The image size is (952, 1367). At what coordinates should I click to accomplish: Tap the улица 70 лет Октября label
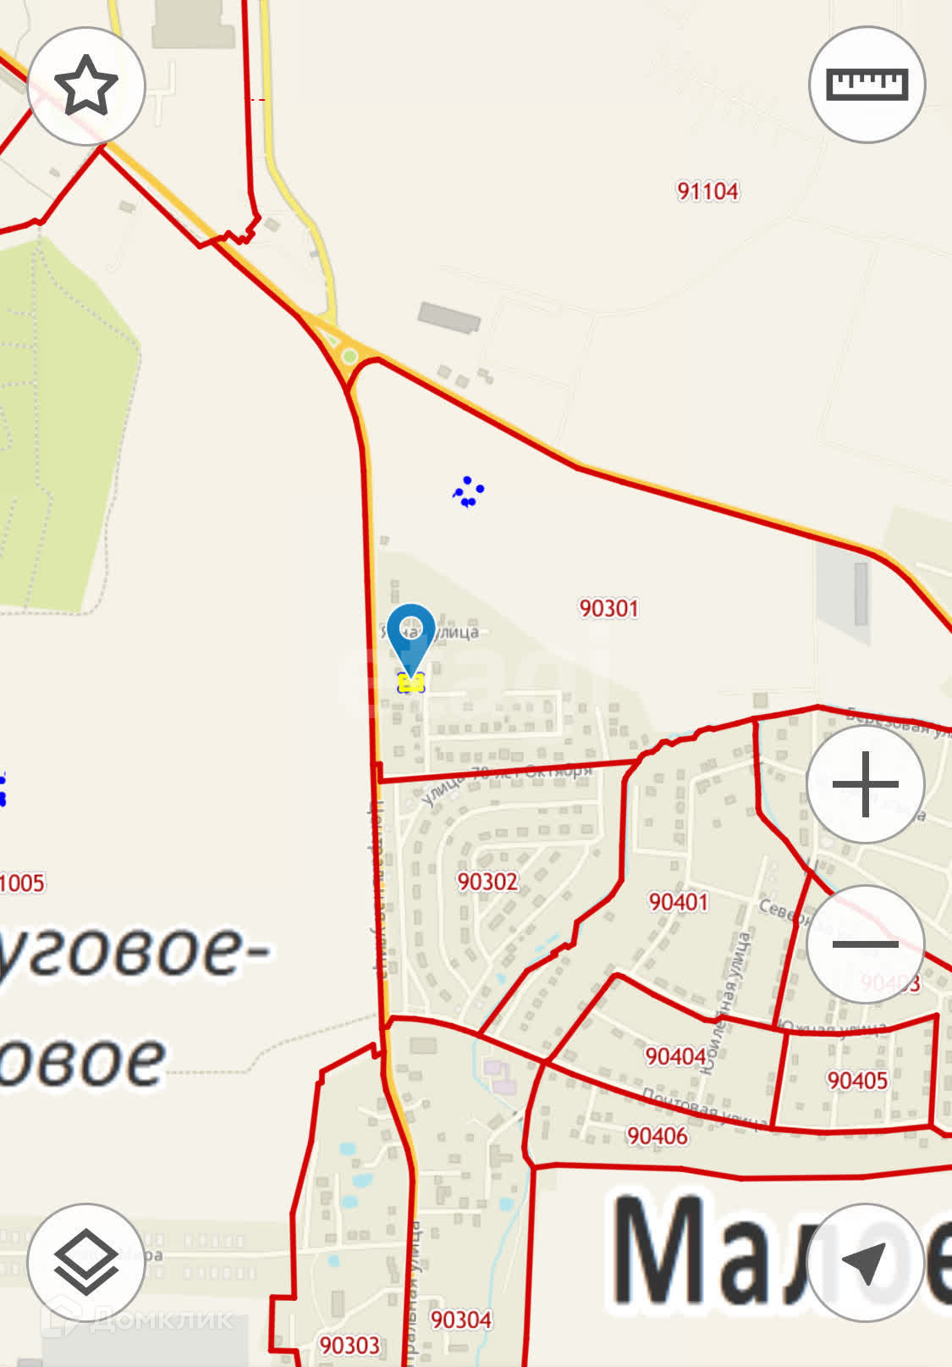coord(506,782)
